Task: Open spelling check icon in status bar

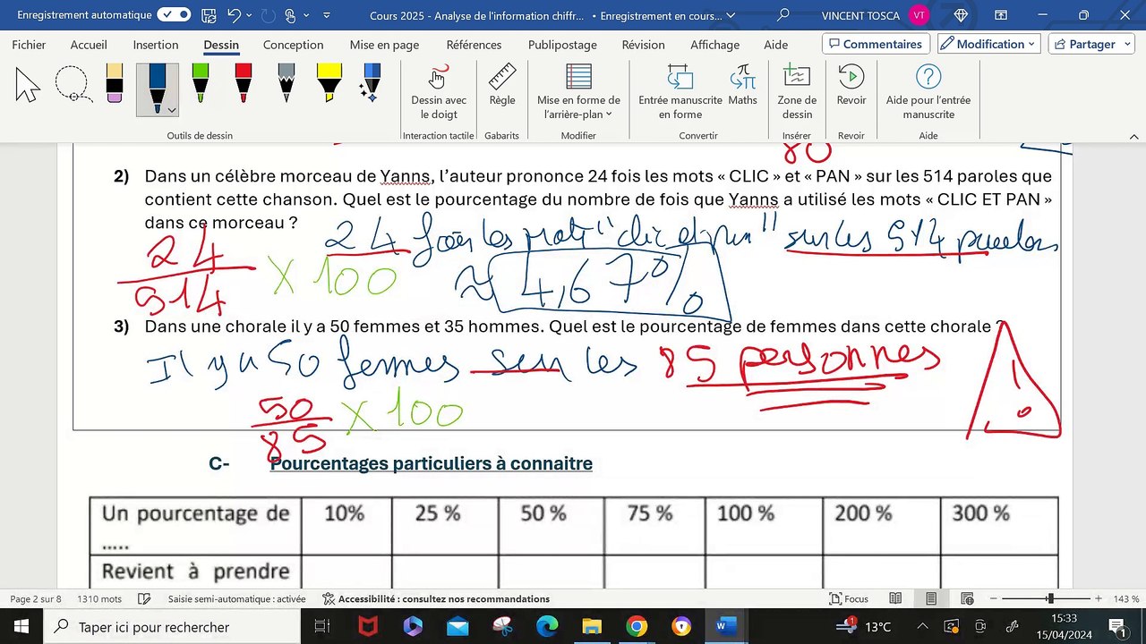Action: coord(144,599)
